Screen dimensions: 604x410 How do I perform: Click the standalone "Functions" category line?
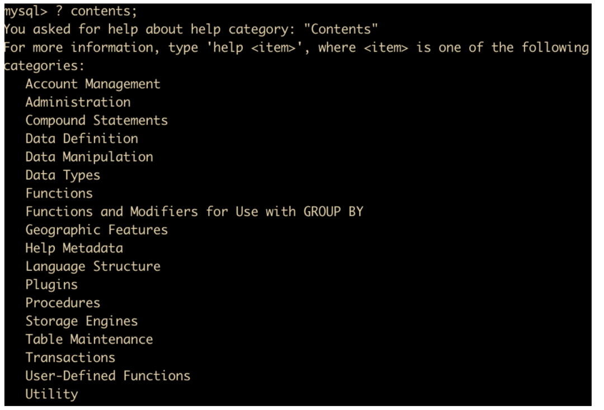pos(59,193)
